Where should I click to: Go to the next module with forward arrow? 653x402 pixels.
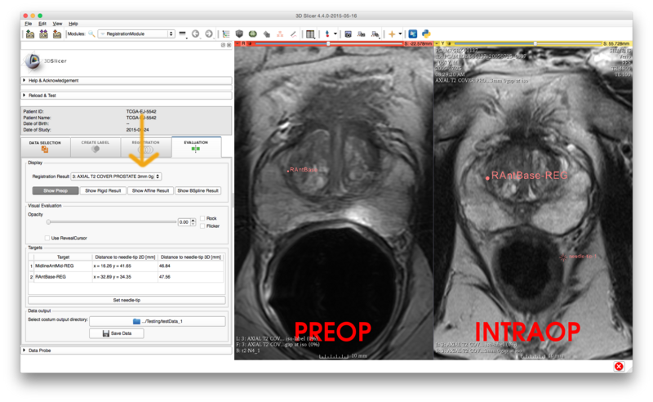pos(209,34)
